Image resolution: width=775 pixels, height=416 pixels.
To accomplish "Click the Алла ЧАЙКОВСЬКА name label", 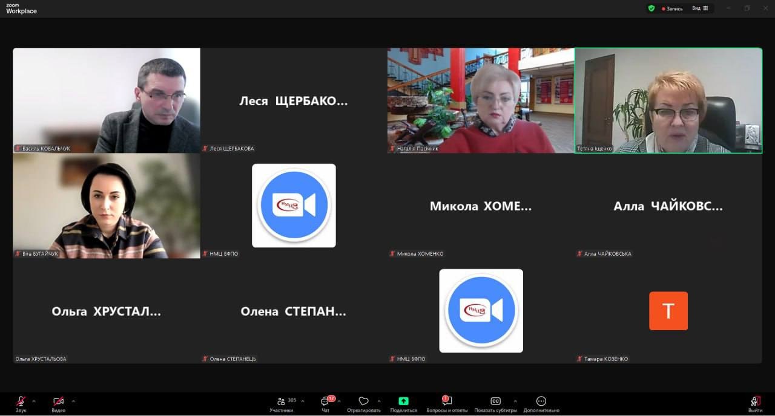I will coord(608,254).
